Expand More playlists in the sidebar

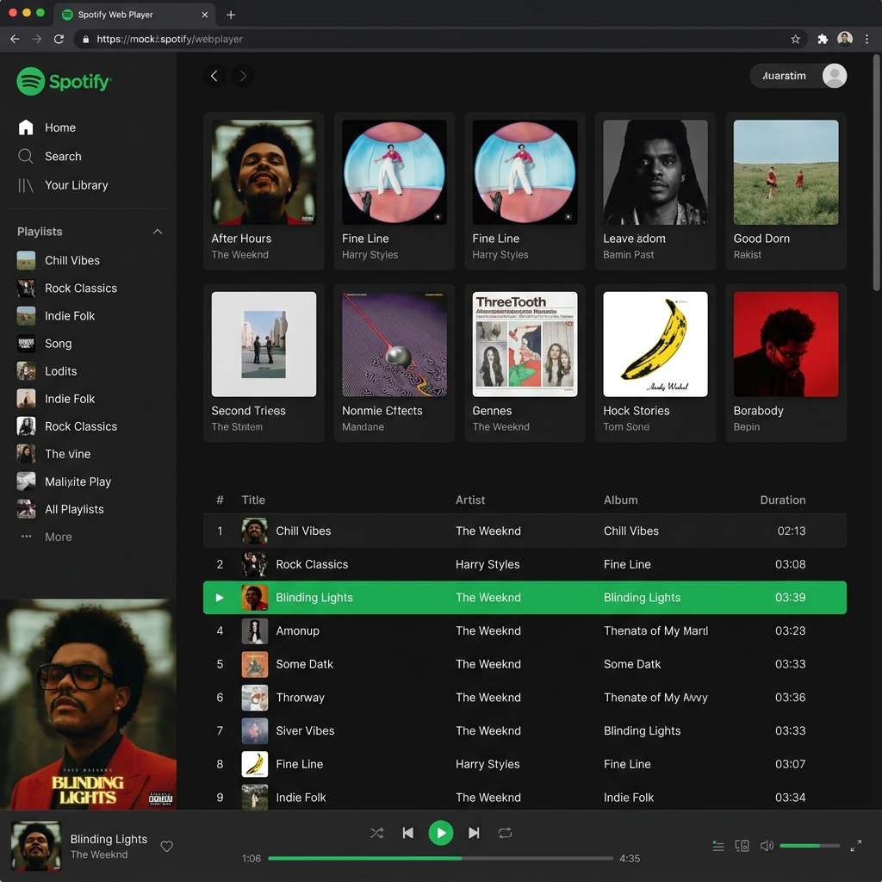point(47,537)
